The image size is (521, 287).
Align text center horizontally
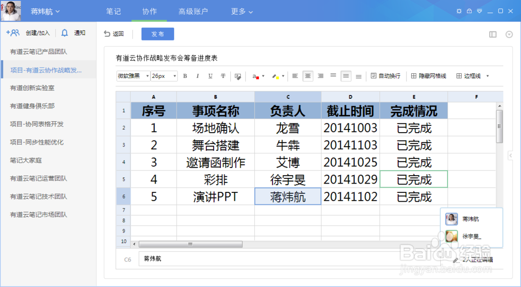(x=308, y=76)
